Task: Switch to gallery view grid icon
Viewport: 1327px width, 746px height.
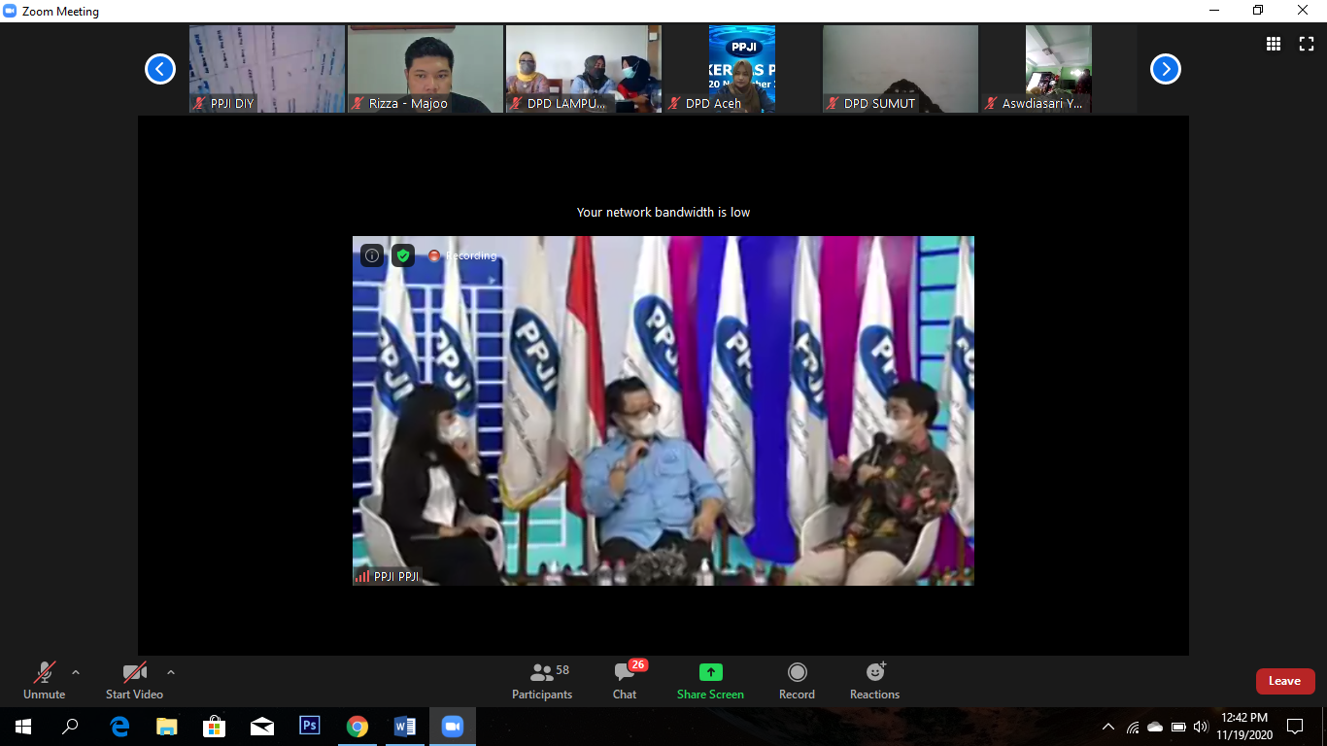Action: [1274, 44]
